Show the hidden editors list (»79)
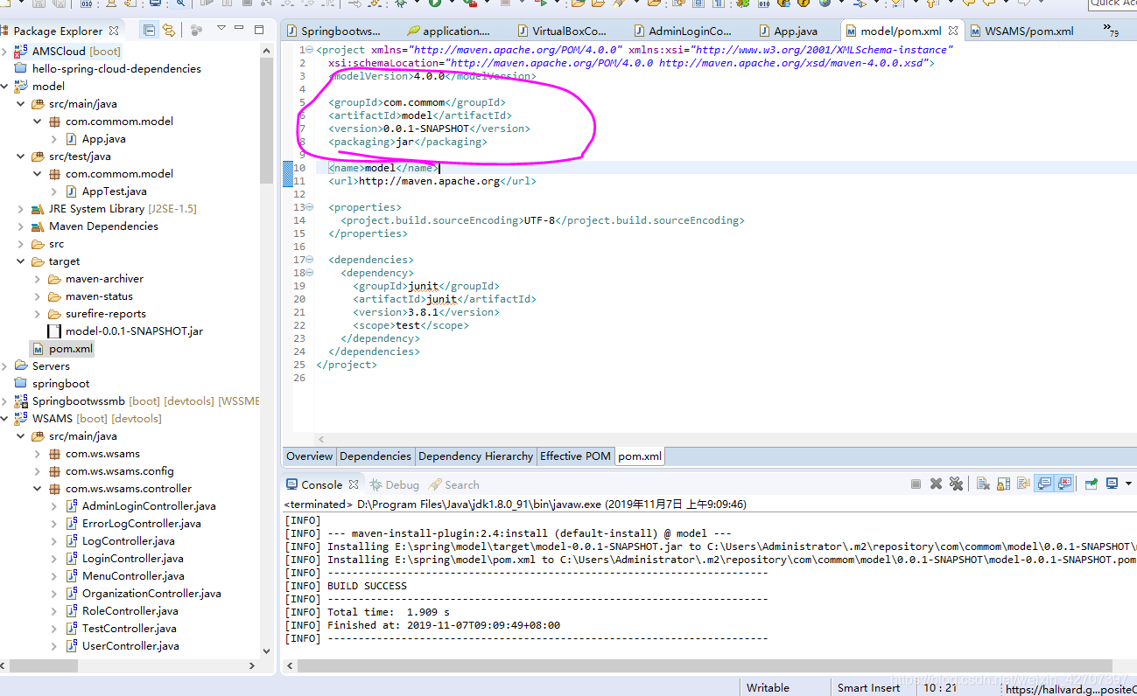Viewport: 1137px width, 696px height. tap(1112, 31)
